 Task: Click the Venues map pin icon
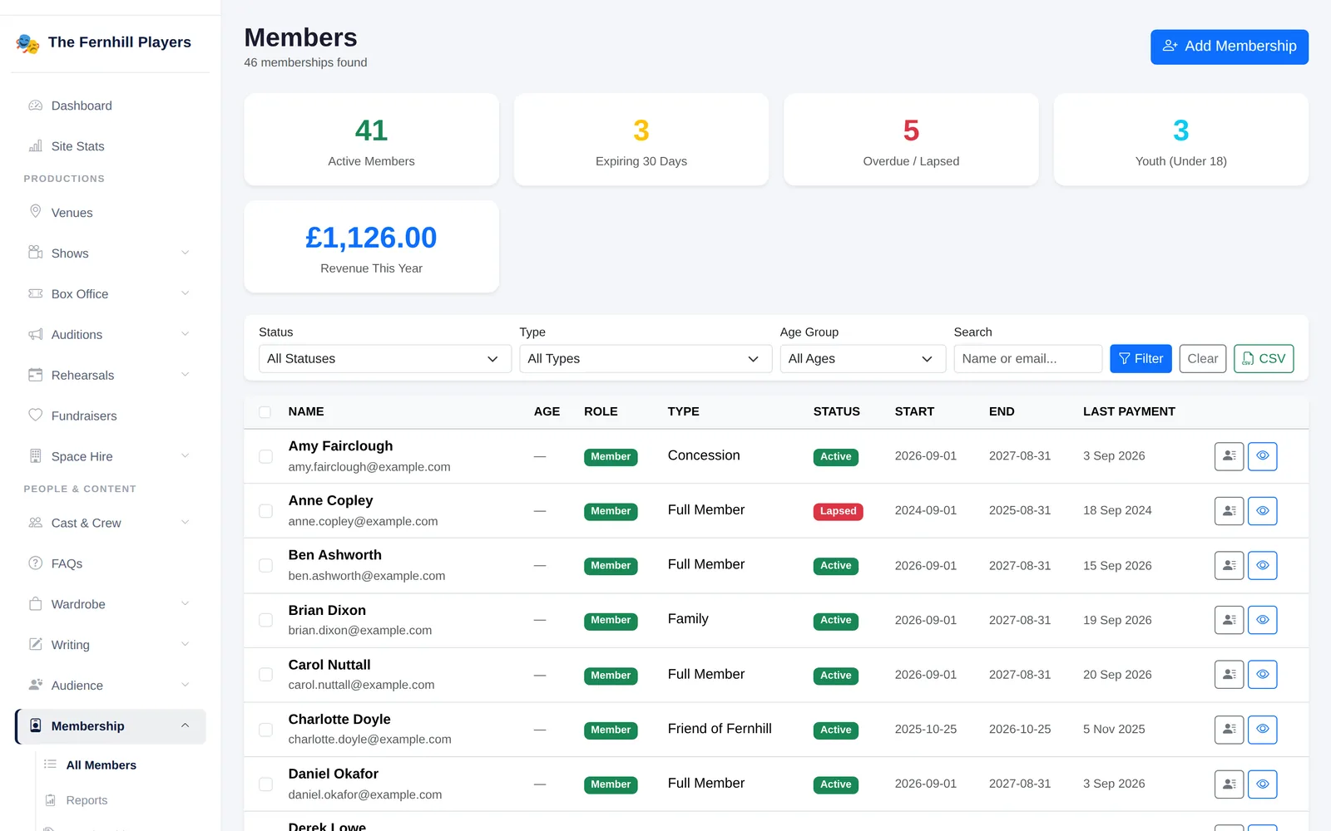(36, 212)
